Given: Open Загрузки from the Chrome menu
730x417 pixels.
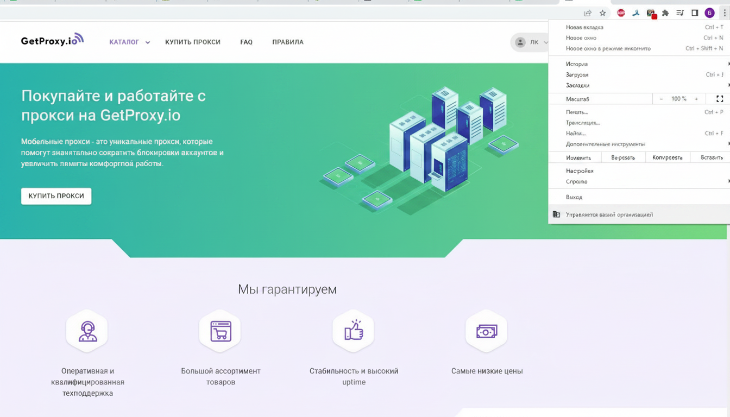Looking at the screenshot, I should coord(639,74).
